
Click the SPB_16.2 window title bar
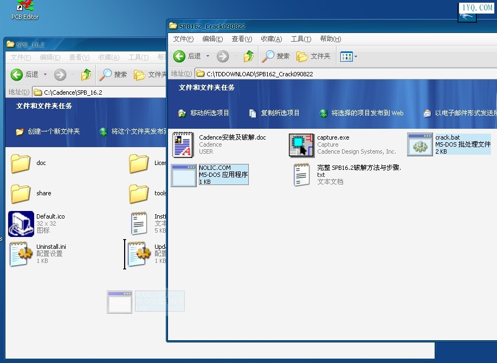pyautogui.click(x=86, y=44)
